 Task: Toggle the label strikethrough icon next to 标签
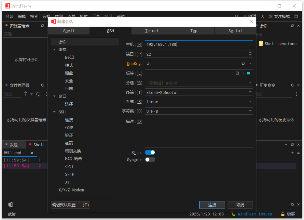pyautogui.click(x=237, y=73)
